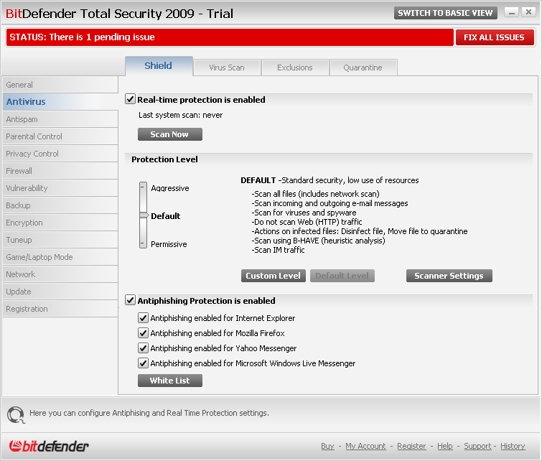Click the Scan Now button
The image size is (542, 461).
tap(169, 134)
